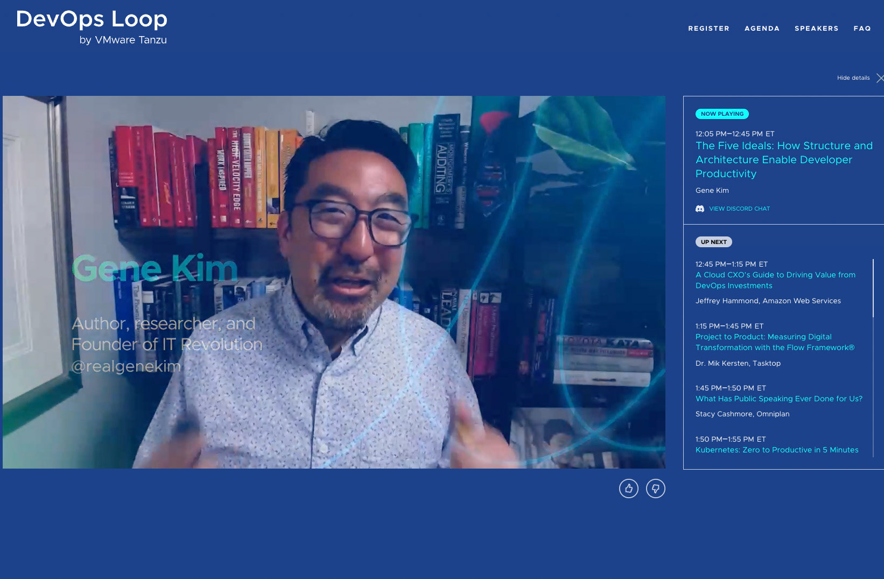Viewport: 884px width, 579px height.
Task: Click the Gene Kim speaker name in details
Action: pyautogui.click(x=712, y=191)
